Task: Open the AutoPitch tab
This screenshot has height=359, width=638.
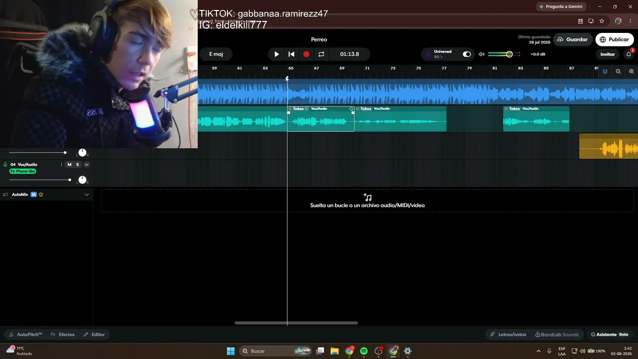Action: coord(25,335)
